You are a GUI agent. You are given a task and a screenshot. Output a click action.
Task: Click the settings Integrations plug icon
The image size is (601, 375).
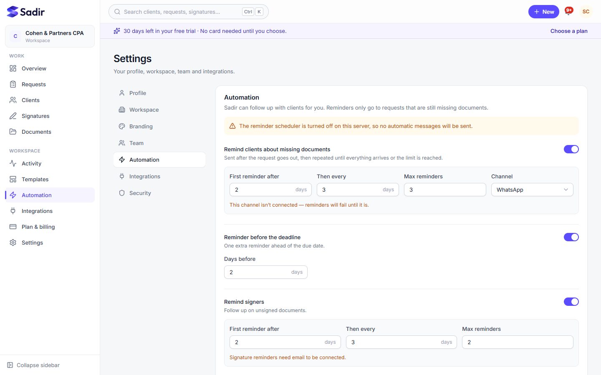coord(122,176)
